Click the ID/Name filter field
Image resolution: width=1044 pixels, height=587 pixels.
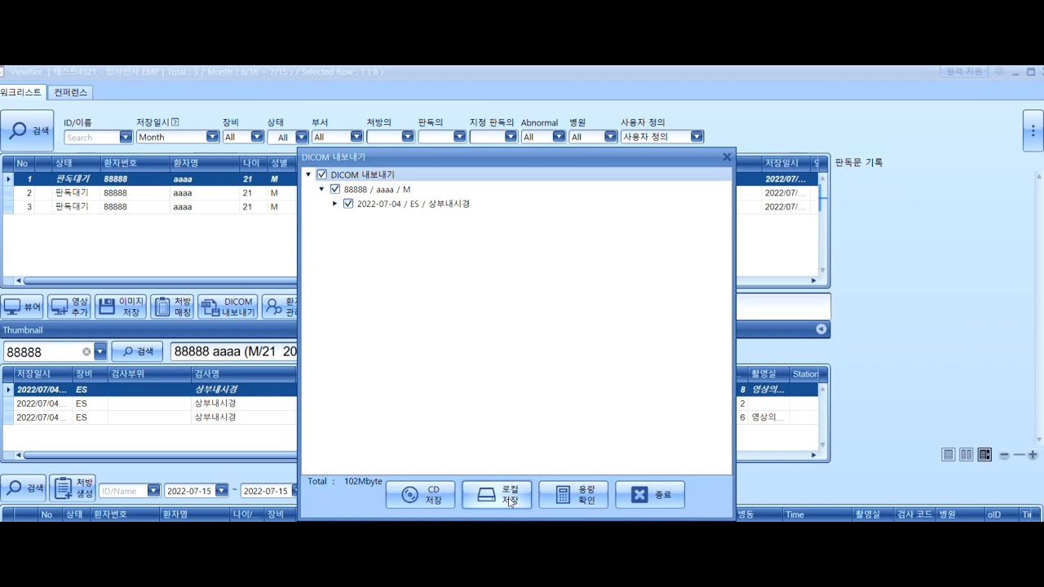tap(123, 491)
